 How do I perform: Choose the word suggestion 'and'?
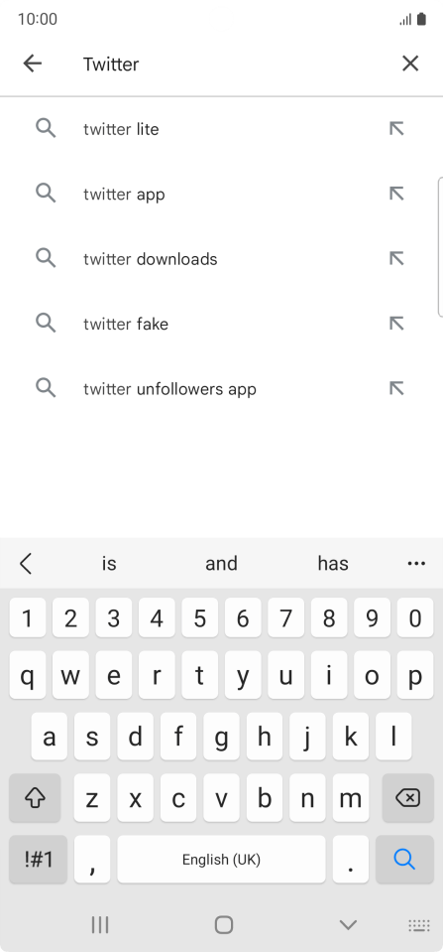221,564
